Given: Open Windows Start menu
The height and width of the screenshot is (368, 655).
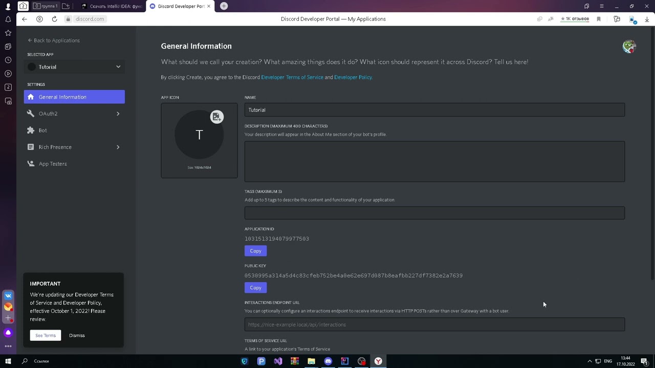Looking at the screenshot, I should (x=8, y=361).
